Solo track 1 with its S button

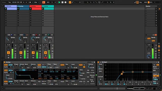8,56
